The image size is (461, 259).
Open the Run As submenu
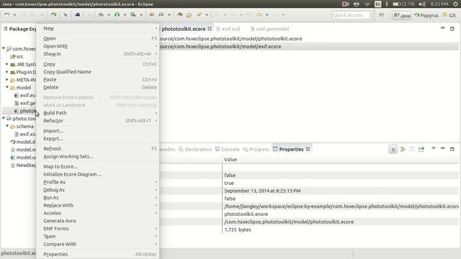98,198
